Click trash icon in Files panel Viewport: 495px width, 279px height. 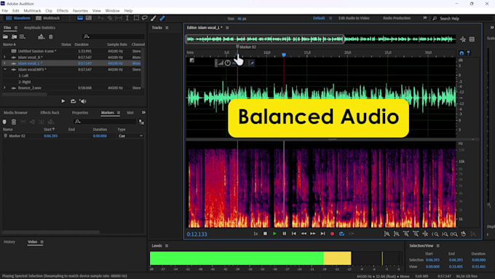pos(50,36)
